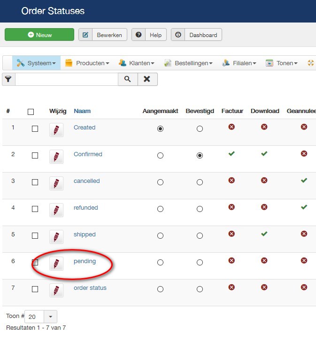Open the Confirmed status link
Screen dimensions: 316x348
click(88, 154)
